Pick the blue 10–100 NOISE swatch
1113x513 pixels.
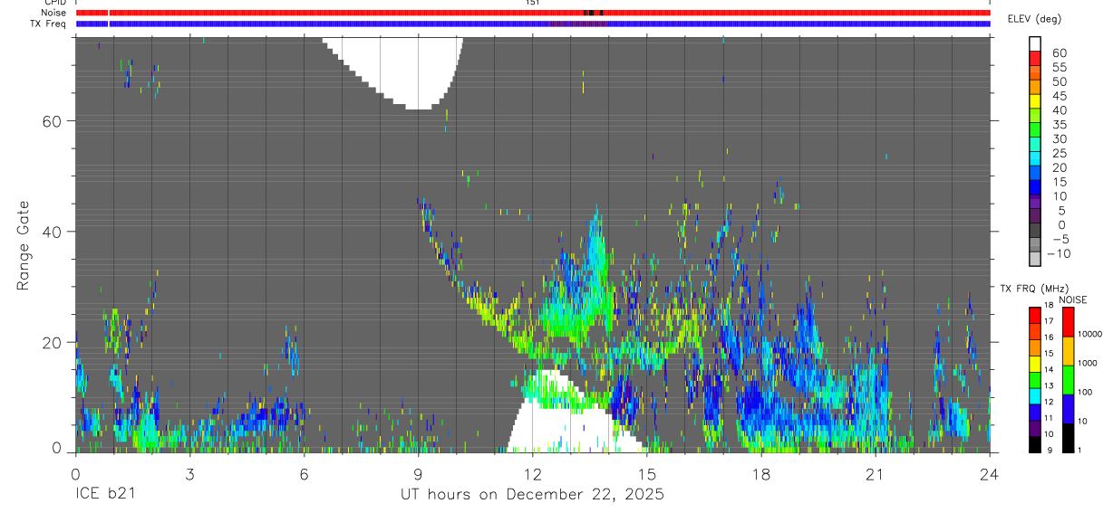[1068, 409]
